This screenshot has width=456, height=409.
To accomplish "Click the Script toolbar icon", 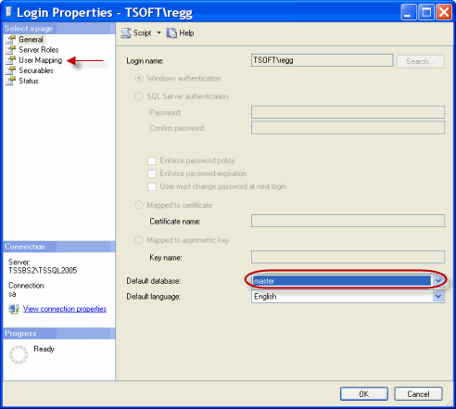I will click(x=126, y=33).
